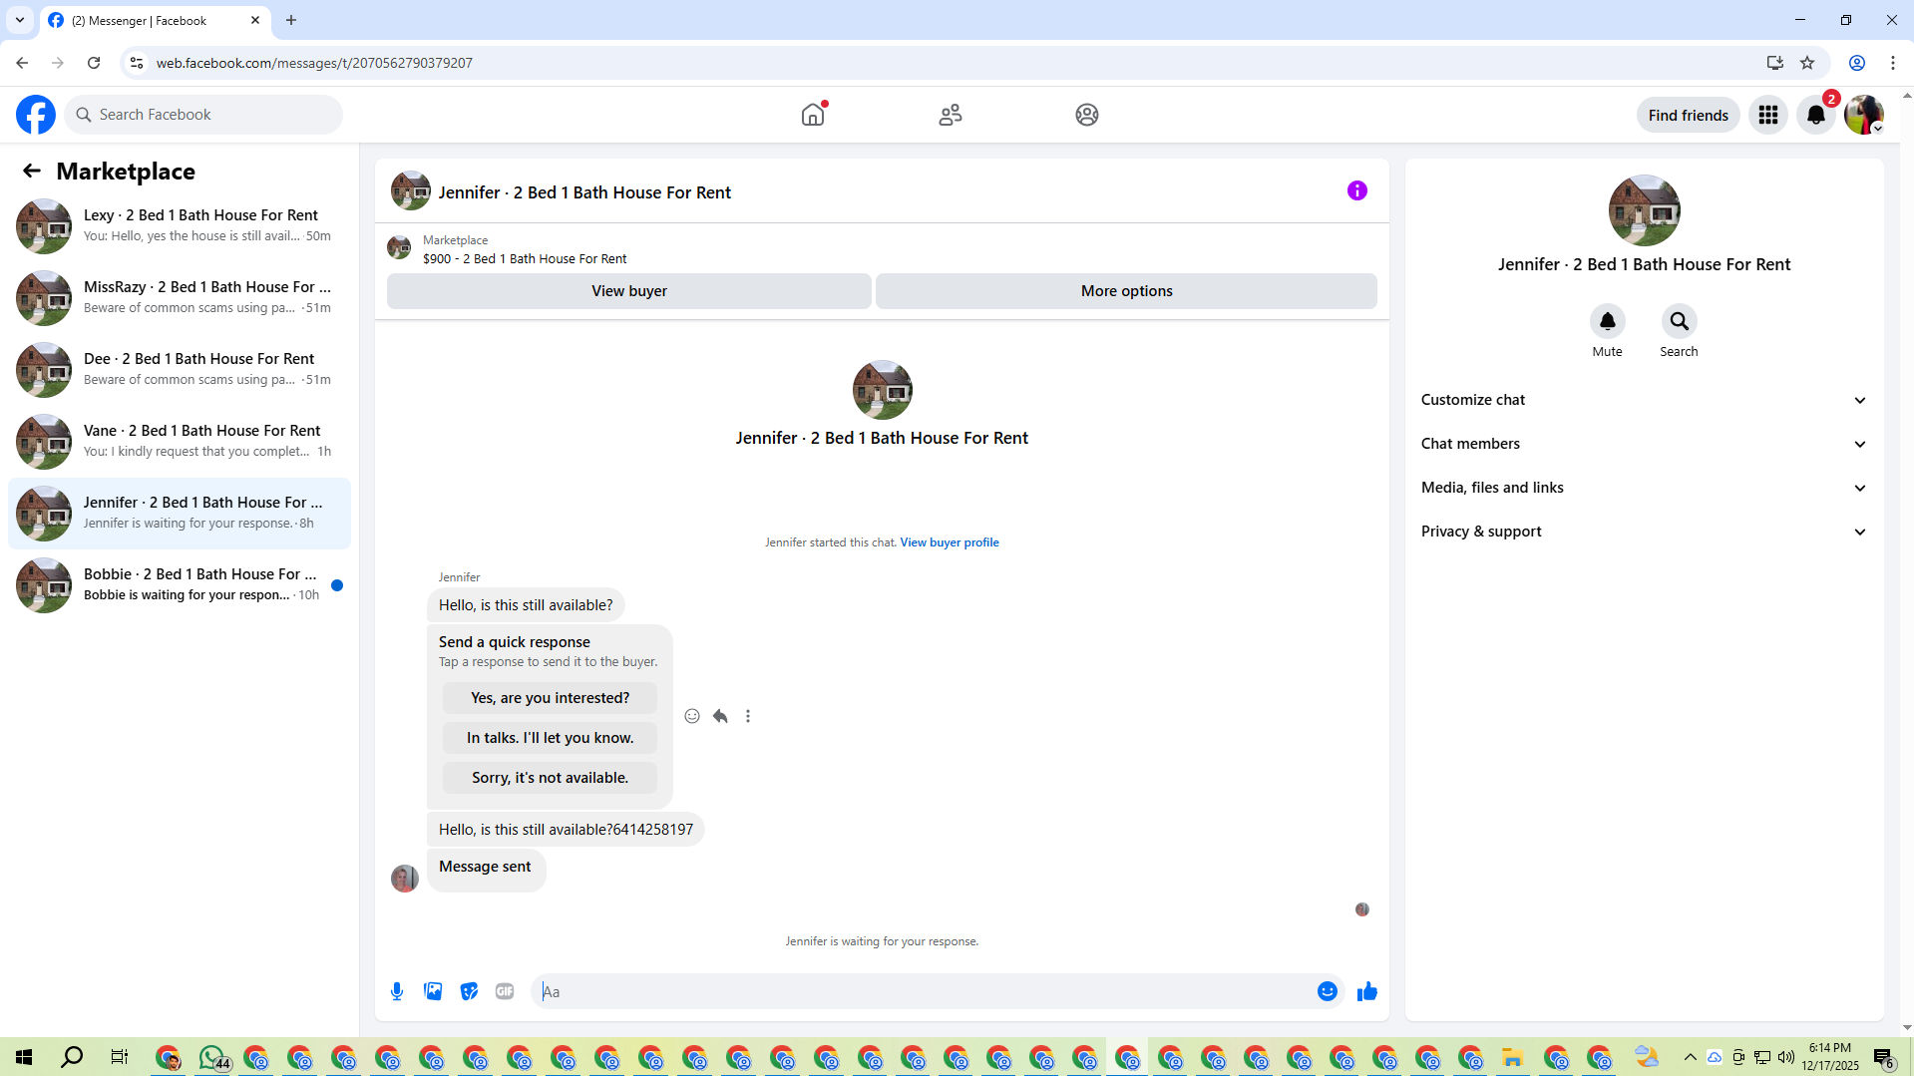The width and height of the screenshot is (1914, 1076).
Task: Expand Privacy & support section
Action: pyautogui.click(x=1643, y=532)
